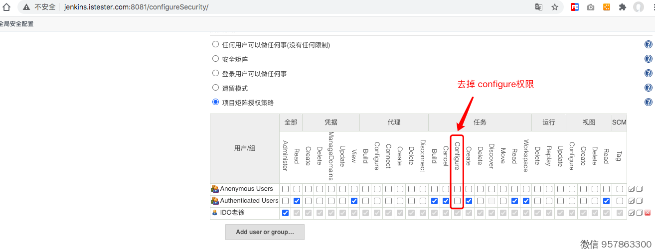Open help for 项目矩阵授权策略 option

(649, 103)
